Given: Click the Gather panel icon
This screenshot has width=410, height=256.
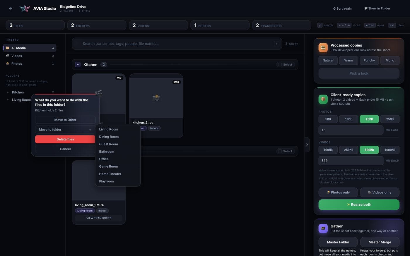Looking at the screenshot, I should (x=323, y=228).
